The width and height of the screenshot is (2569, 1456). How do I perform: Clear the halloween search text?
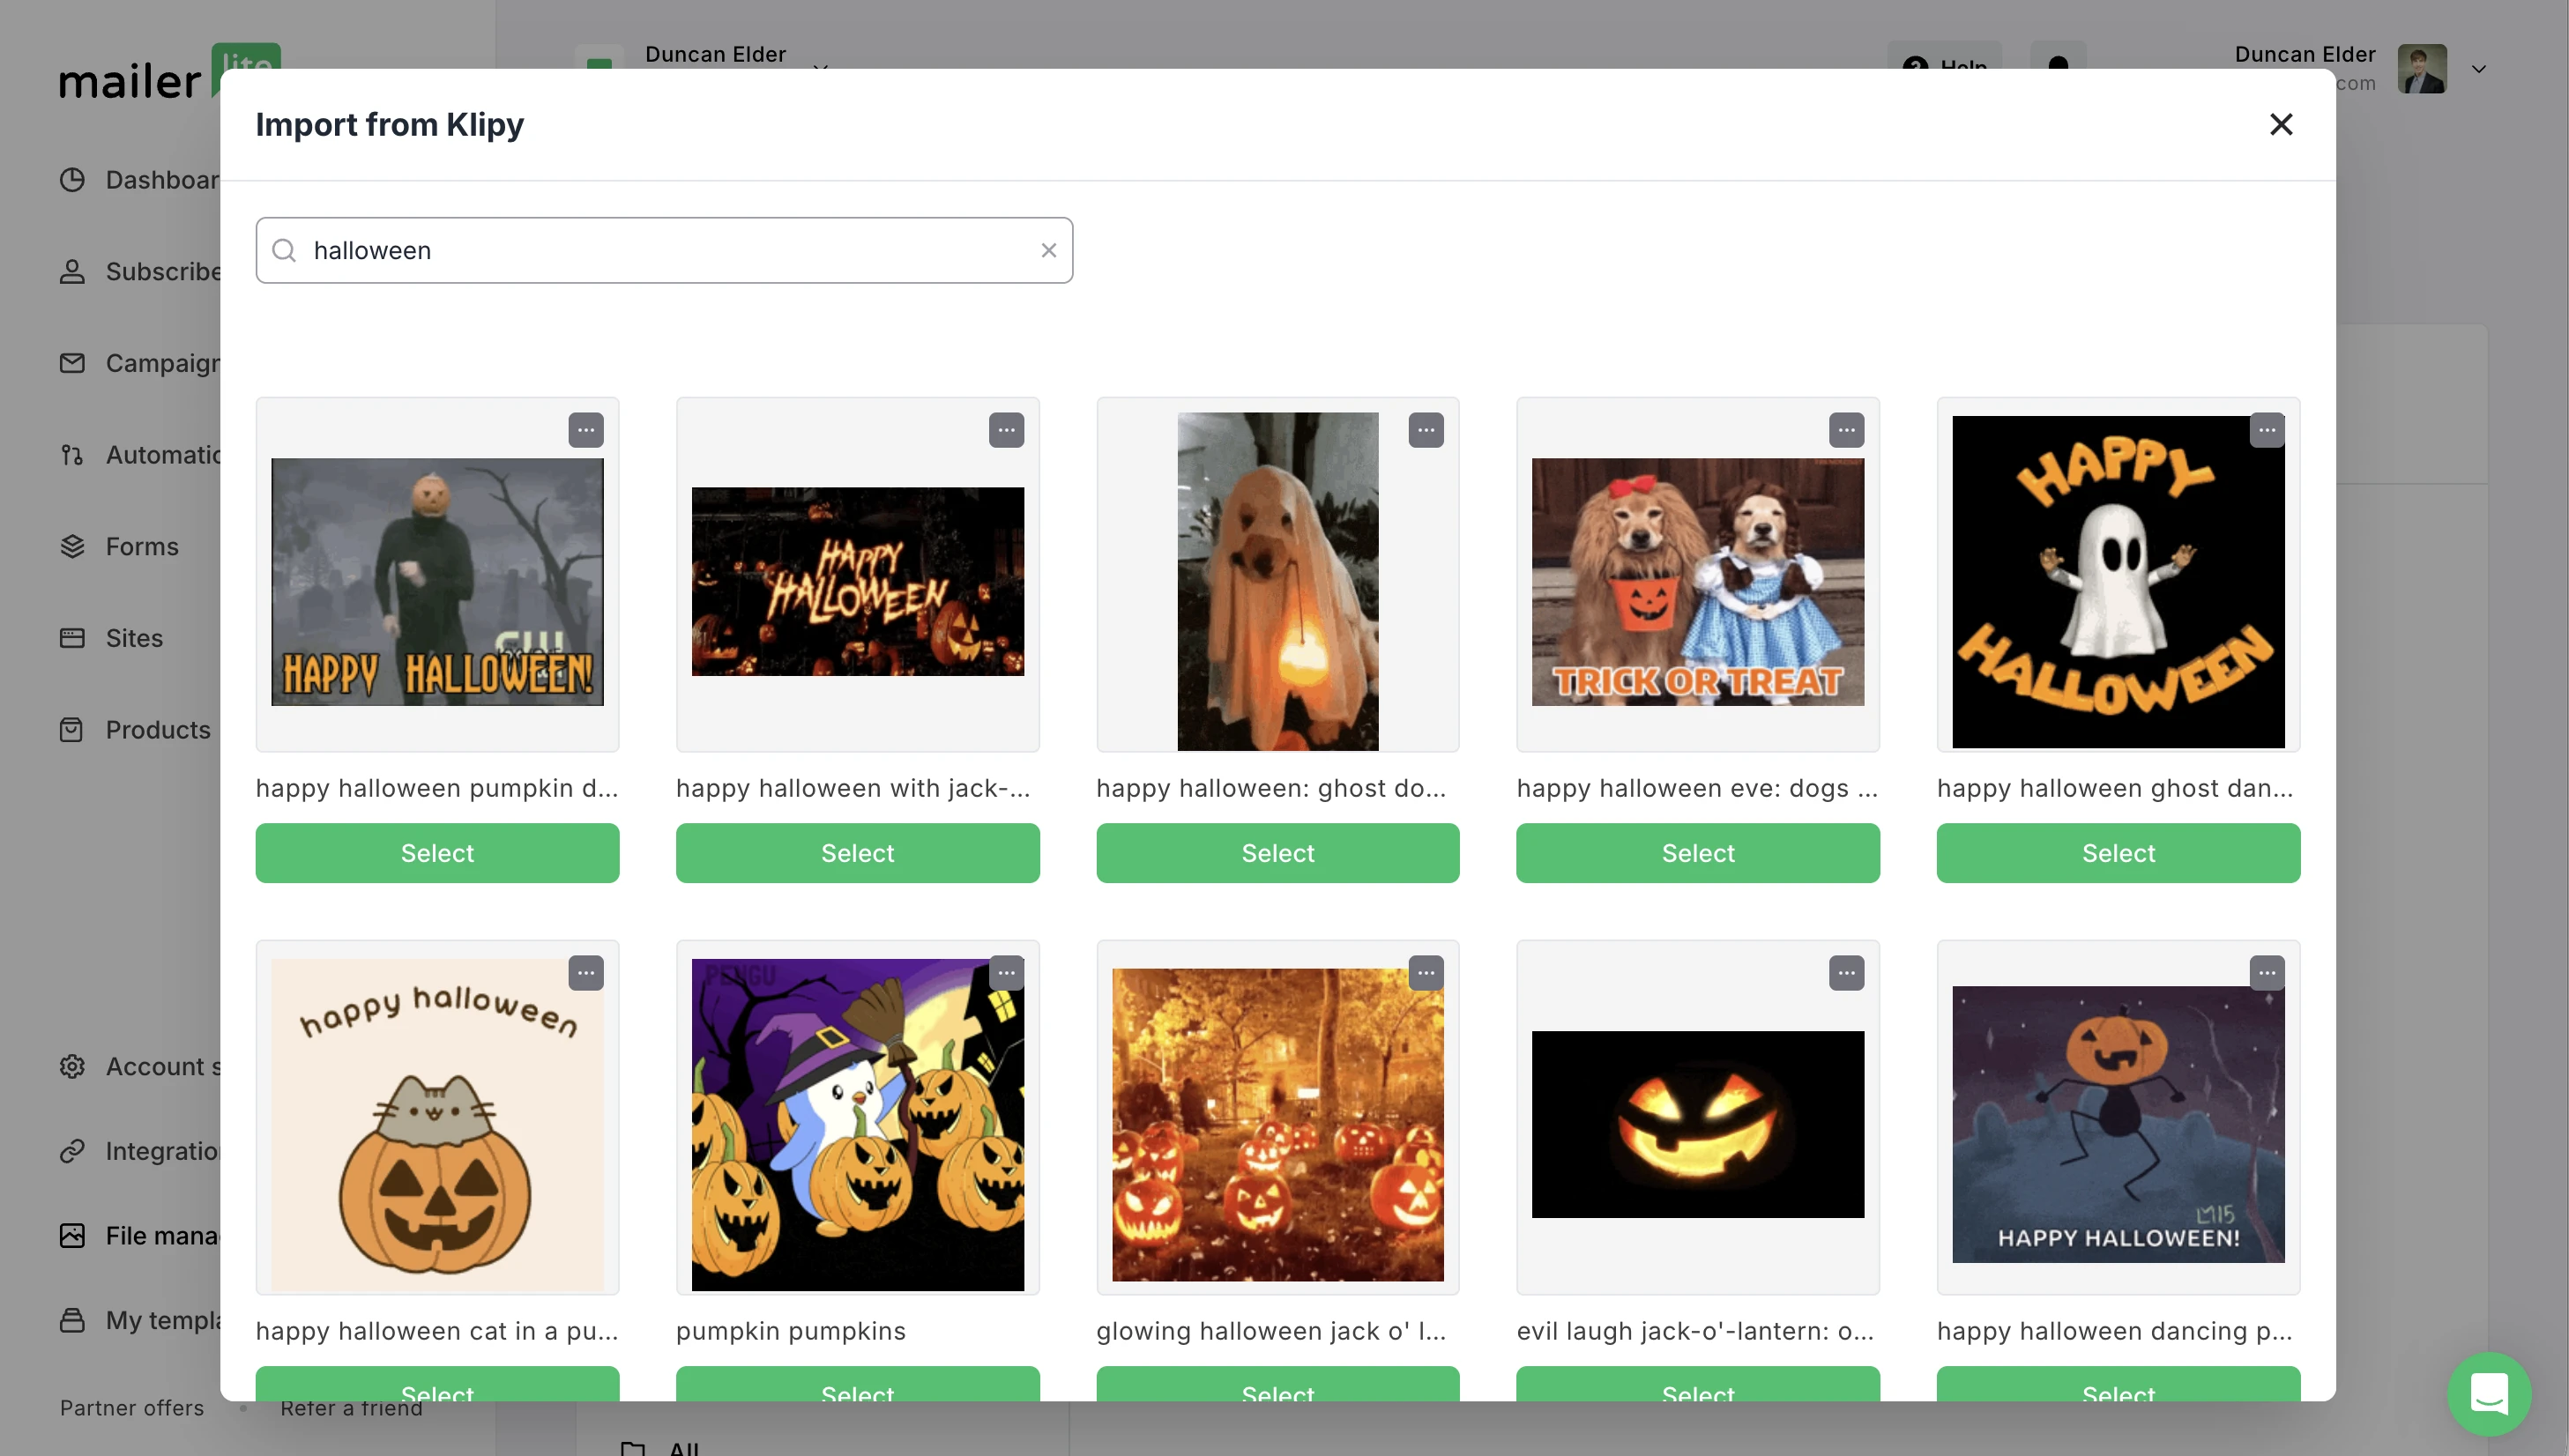[1048, 250]
